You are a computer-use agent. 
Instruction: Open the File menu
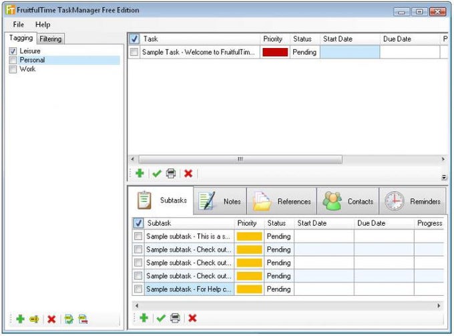click(19, 25)
